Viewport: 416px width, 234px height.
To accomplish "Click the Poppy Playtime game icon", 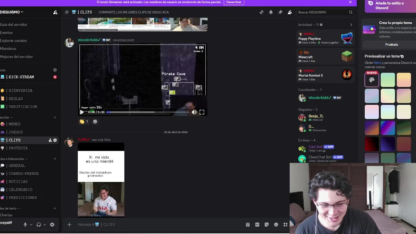I will click(x=347, y=38).
